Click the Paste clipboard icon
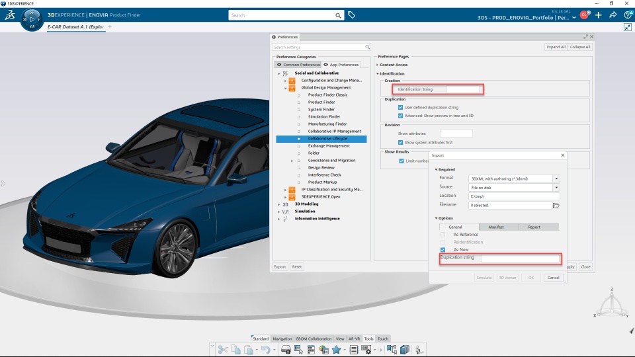This screenshot has height=357, width=635. point(249,349)
